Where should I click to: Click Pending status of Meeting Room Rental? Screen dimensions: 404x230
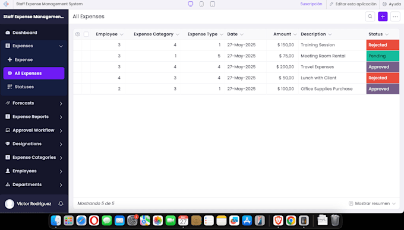click(383, 56)
